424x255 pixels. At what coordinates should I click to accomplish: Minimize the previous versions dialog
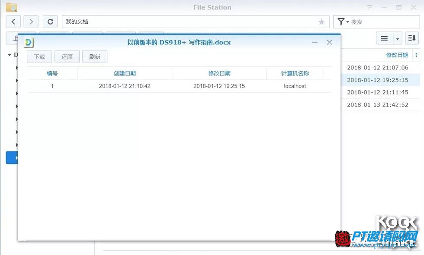pos(315,42)
